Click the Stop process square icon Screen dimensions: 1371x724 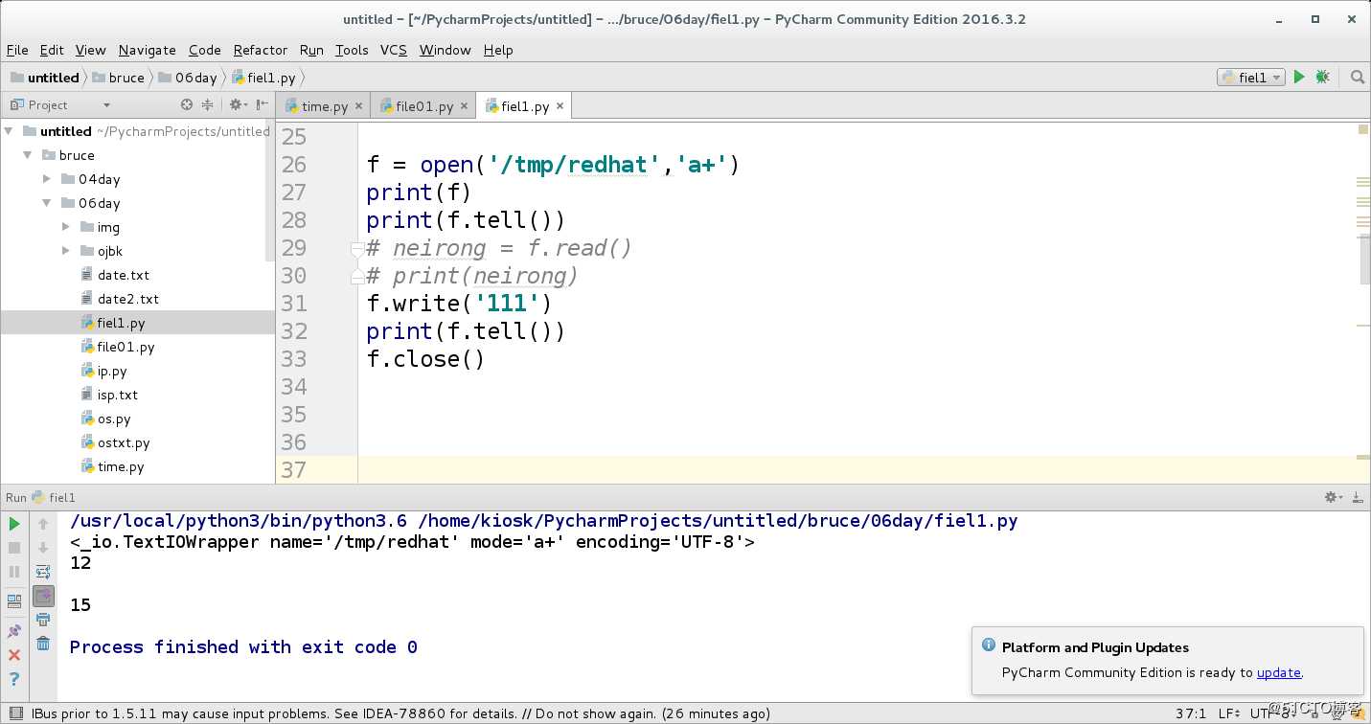[x=14, y=548]
